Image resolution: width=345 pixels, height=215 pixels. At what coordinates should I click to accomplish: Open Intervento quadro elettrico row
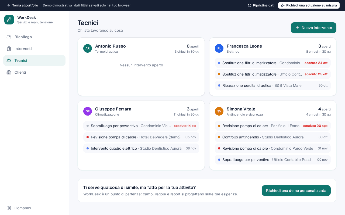141,148
